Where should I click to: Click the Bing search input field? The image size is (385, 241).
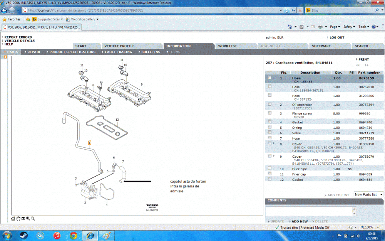(x=342, y=10)
